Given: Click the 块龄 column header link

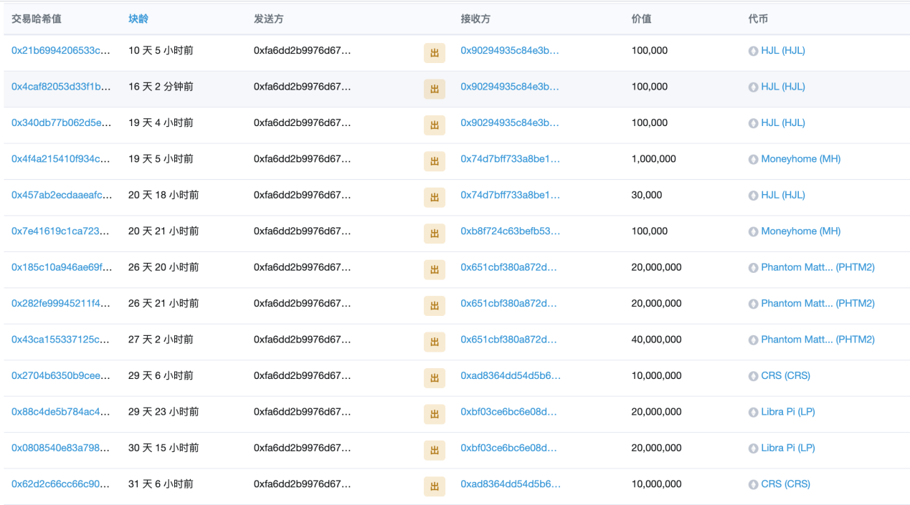Looking at the screenshot, I should [138, 19].
